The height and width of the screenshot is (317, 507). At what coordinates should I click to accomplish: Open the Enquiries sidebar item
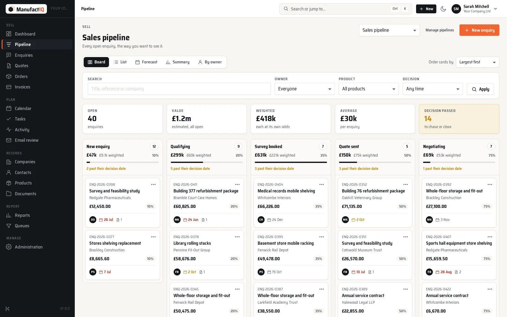point(37,55)
